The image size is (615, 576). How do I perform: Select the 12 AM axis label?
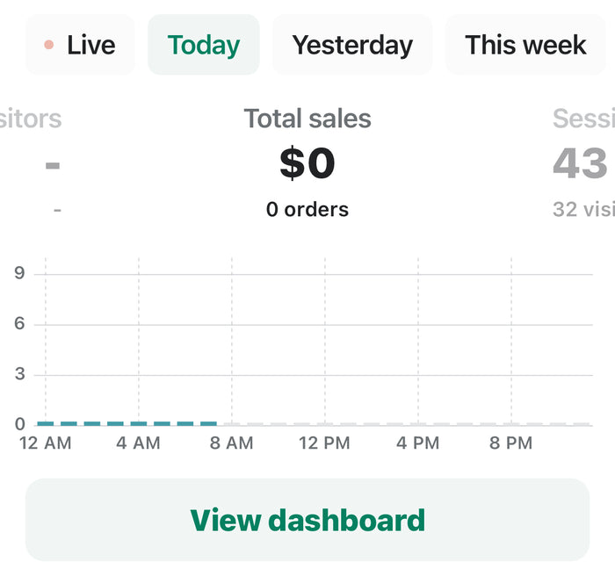[46, 443]
